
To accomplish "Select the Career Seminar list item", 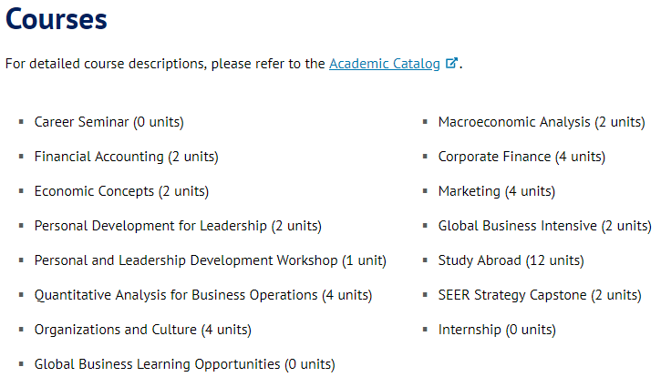I will coord(109,122).
